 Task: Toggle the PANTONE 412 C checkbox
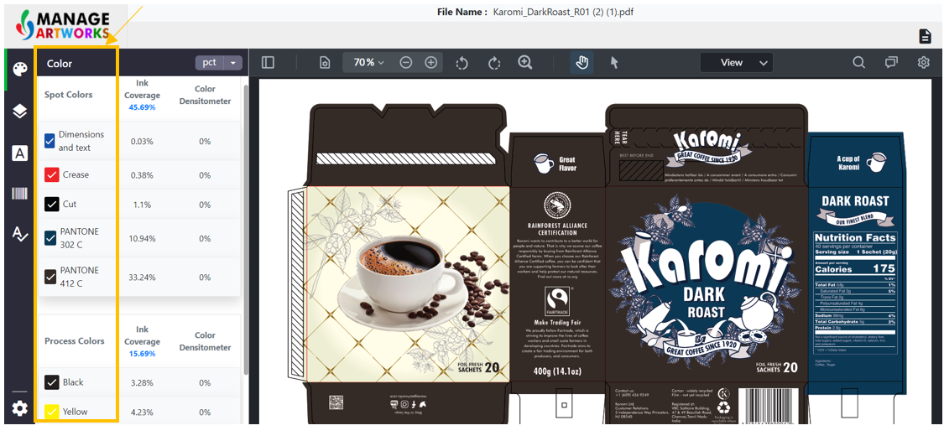[50, 277]
